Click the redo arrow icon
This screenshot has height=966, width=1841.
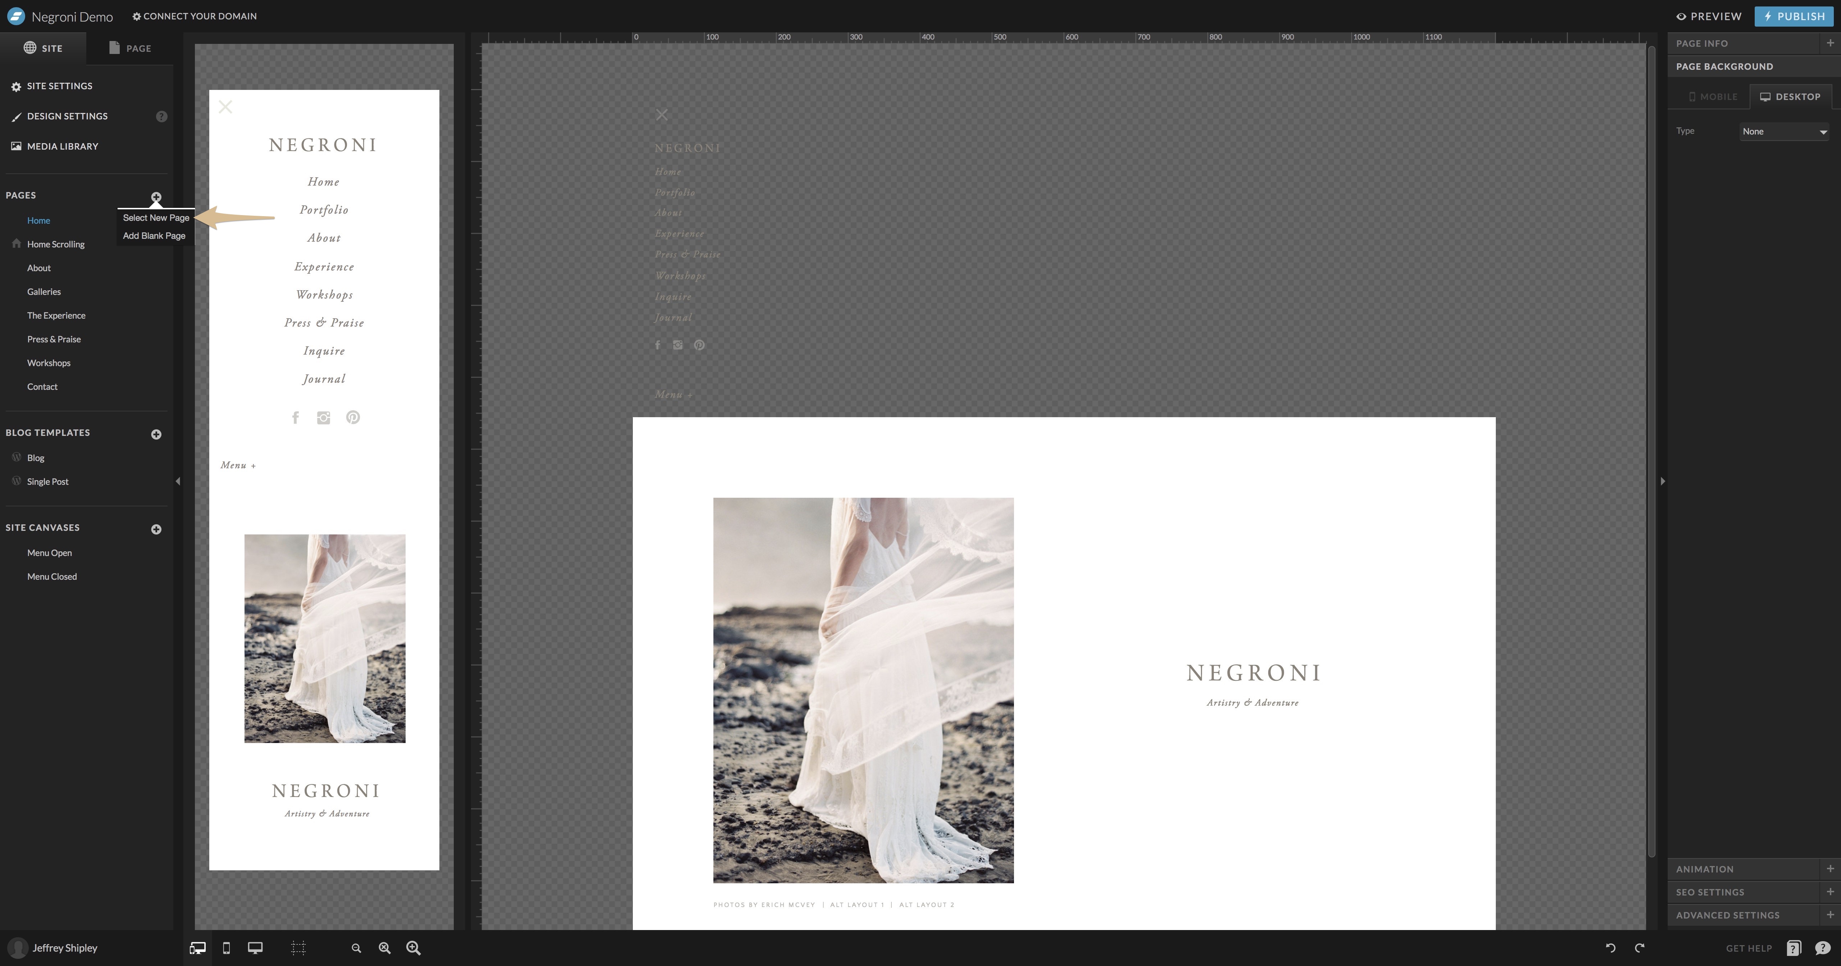(x=1640, y=947)
